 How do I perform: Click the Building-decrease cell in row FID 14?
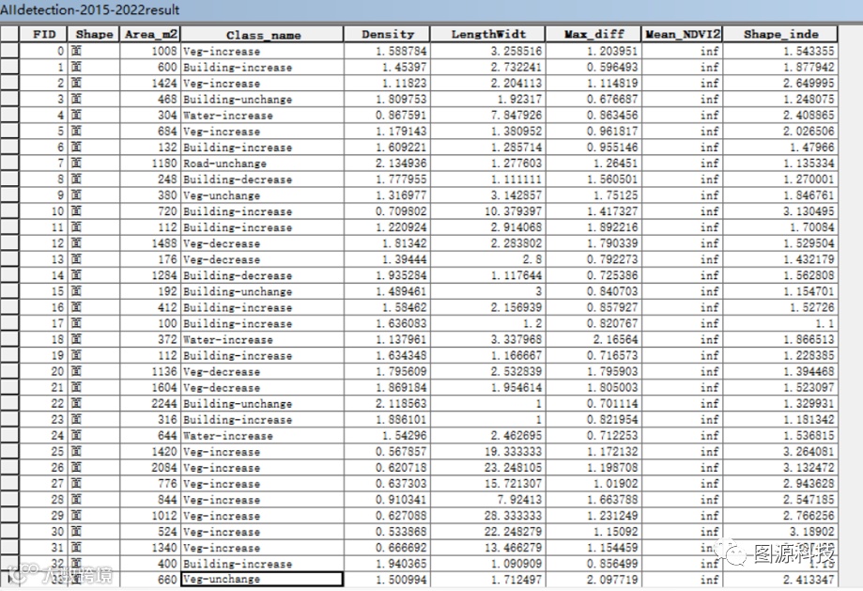[x=263, y=275]
